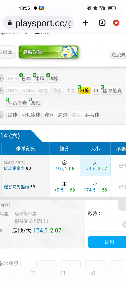
Task: Select the MLB league tab
Action: pos(13,79)
